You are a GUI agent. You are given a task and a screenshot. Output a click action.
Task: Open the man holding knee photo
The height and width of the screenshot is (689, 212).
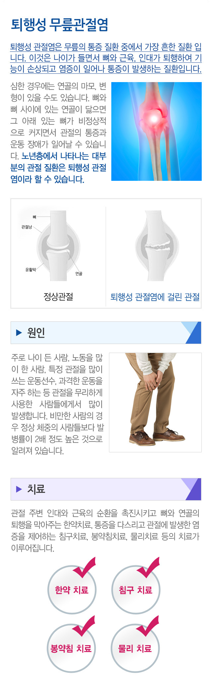[x=155, y=402]
